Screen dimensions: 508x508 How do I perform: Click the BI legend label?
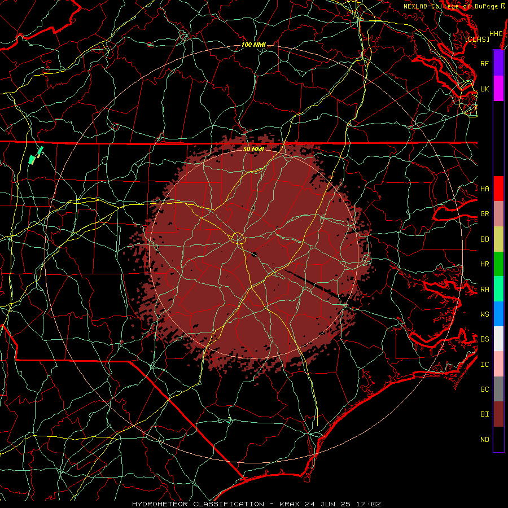coord(484,414)
